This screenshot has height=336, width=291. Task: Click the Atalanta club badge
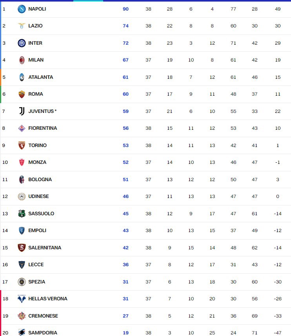click(x=22, y=77)
